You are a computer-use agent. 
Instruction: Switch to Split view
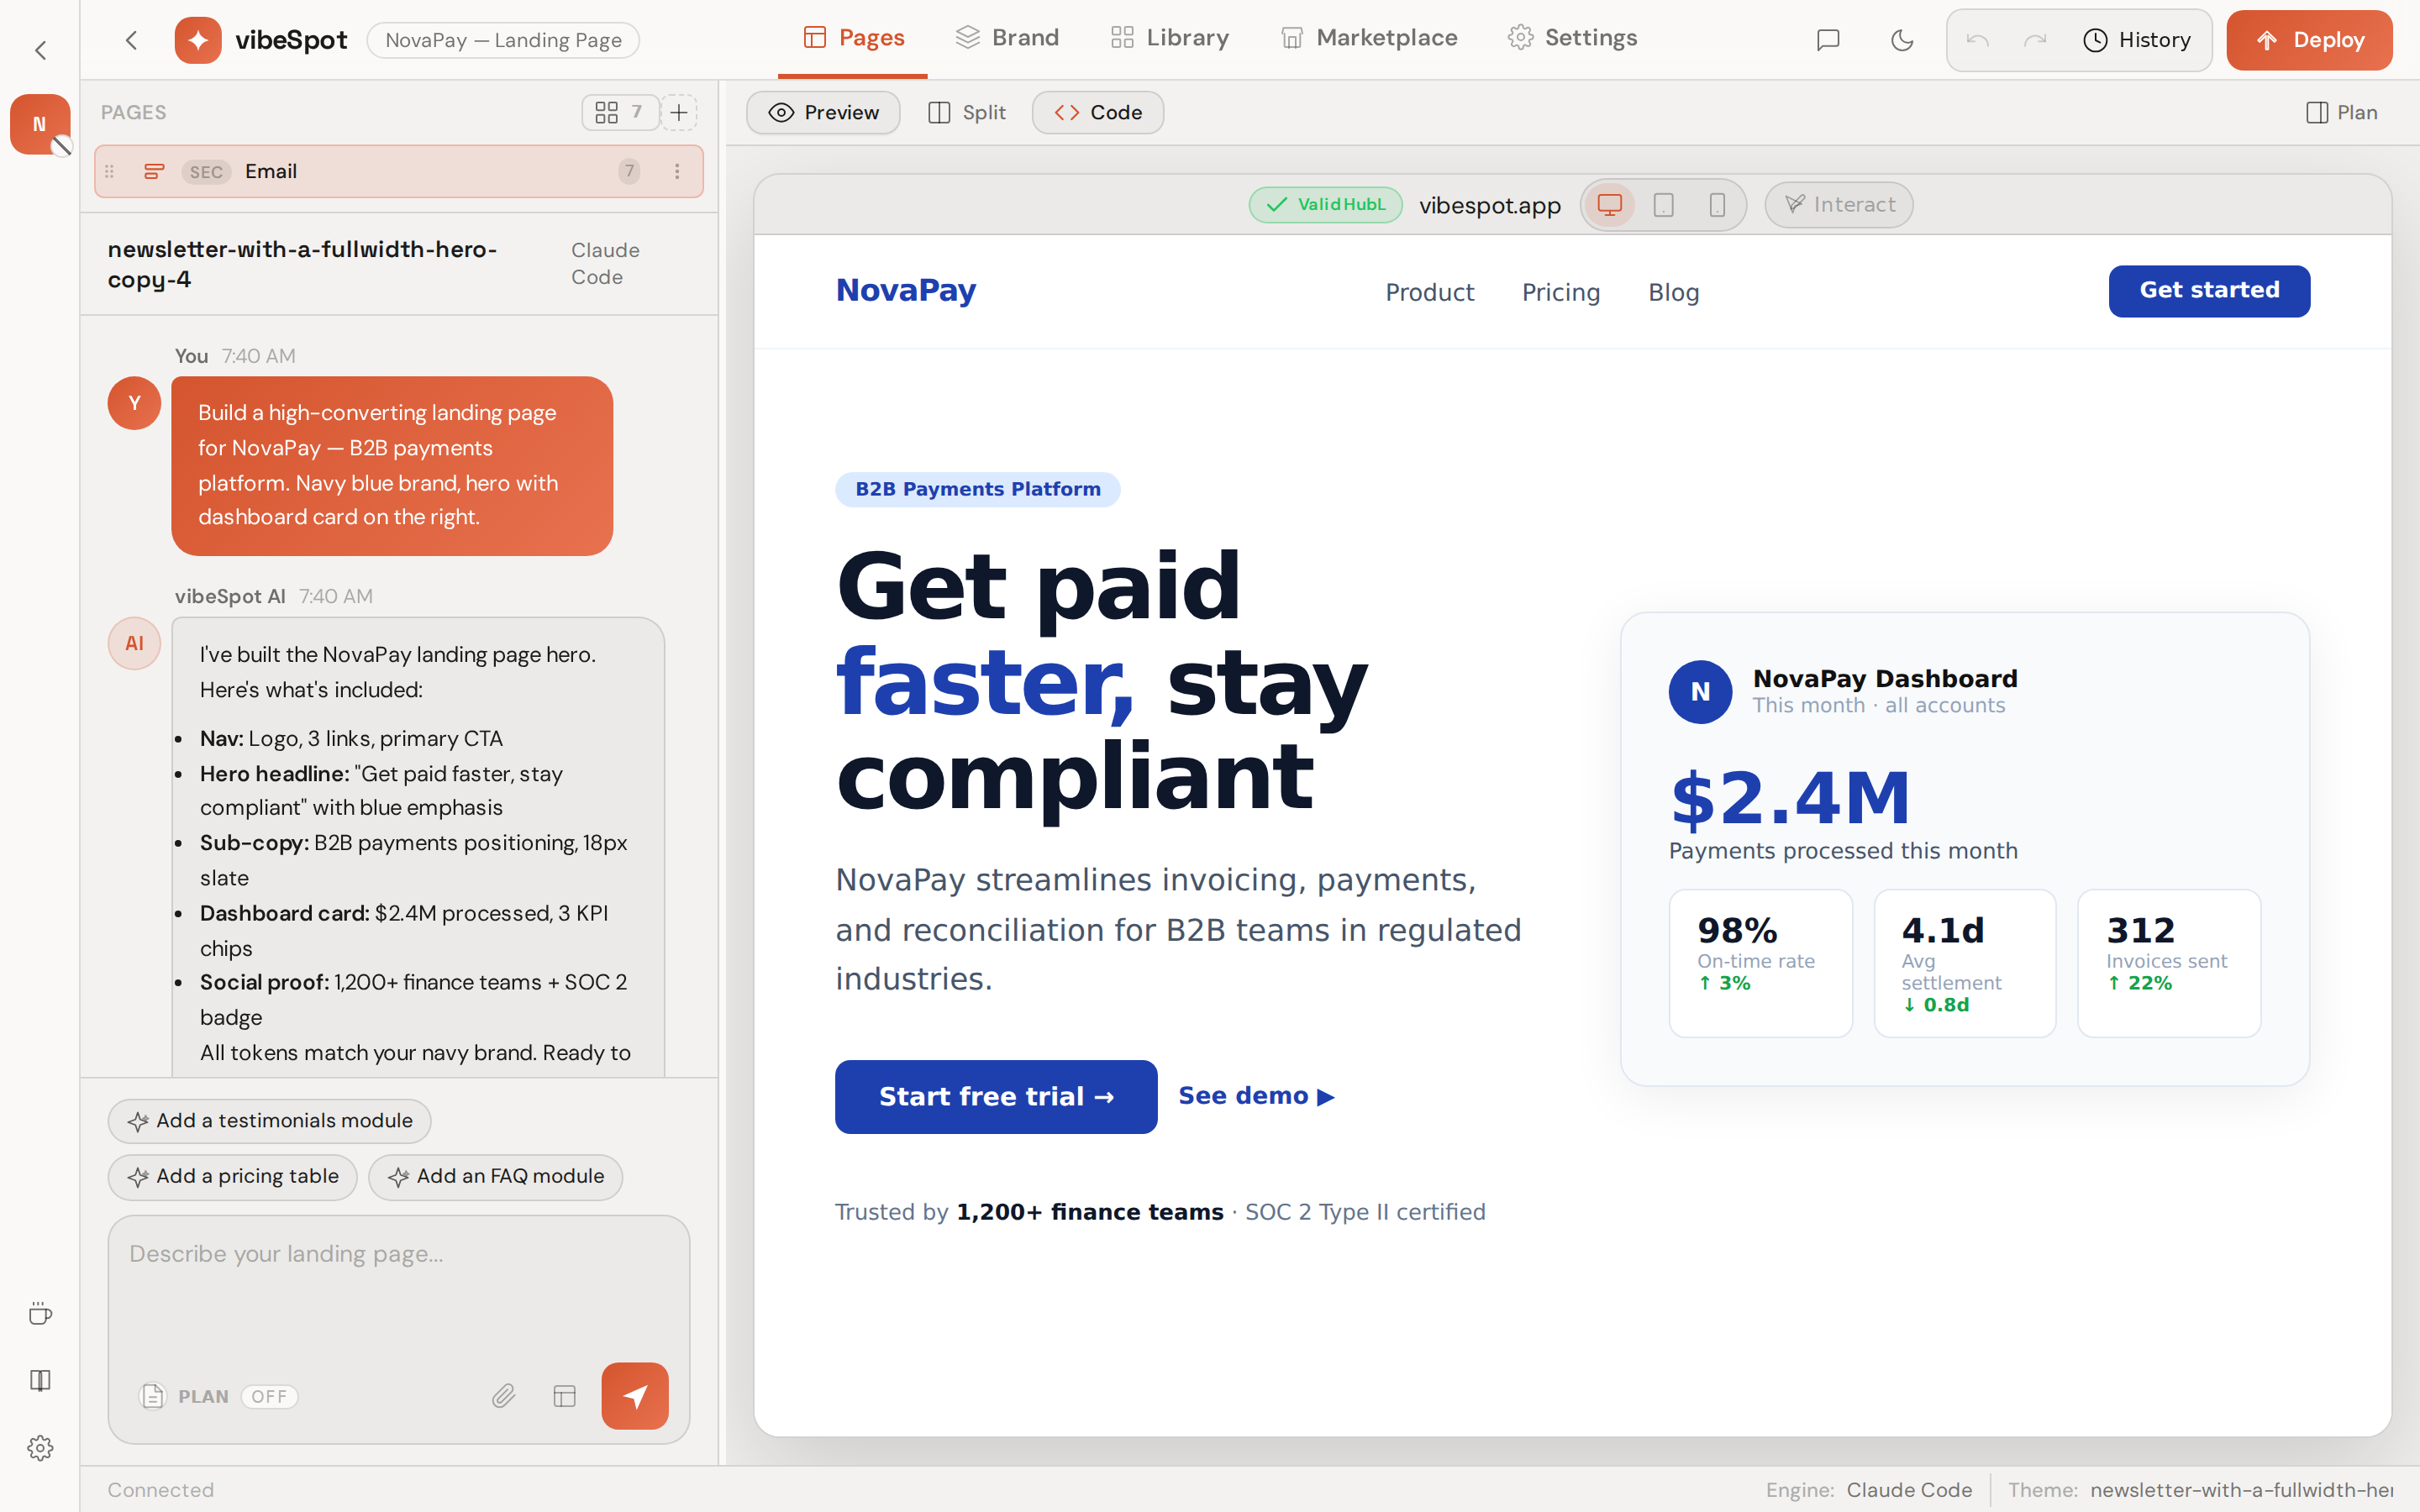(x=967, y=112)
